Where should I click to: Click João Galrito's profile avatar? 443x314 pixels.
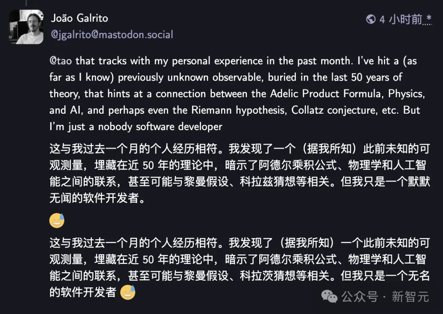pyautogui.click(x=26, y=27)
